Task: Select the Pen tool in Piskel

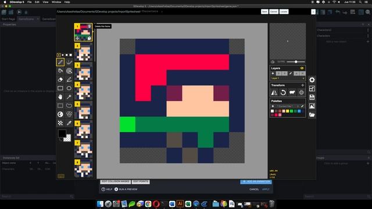Action: coord(60,62)
